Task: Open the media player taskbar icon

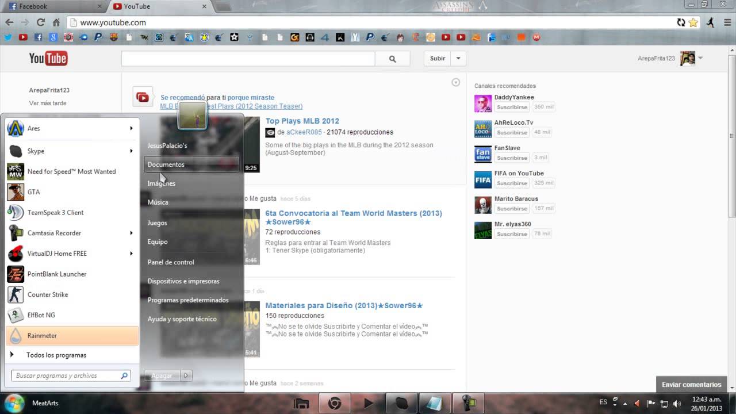Action: [369, 404]
